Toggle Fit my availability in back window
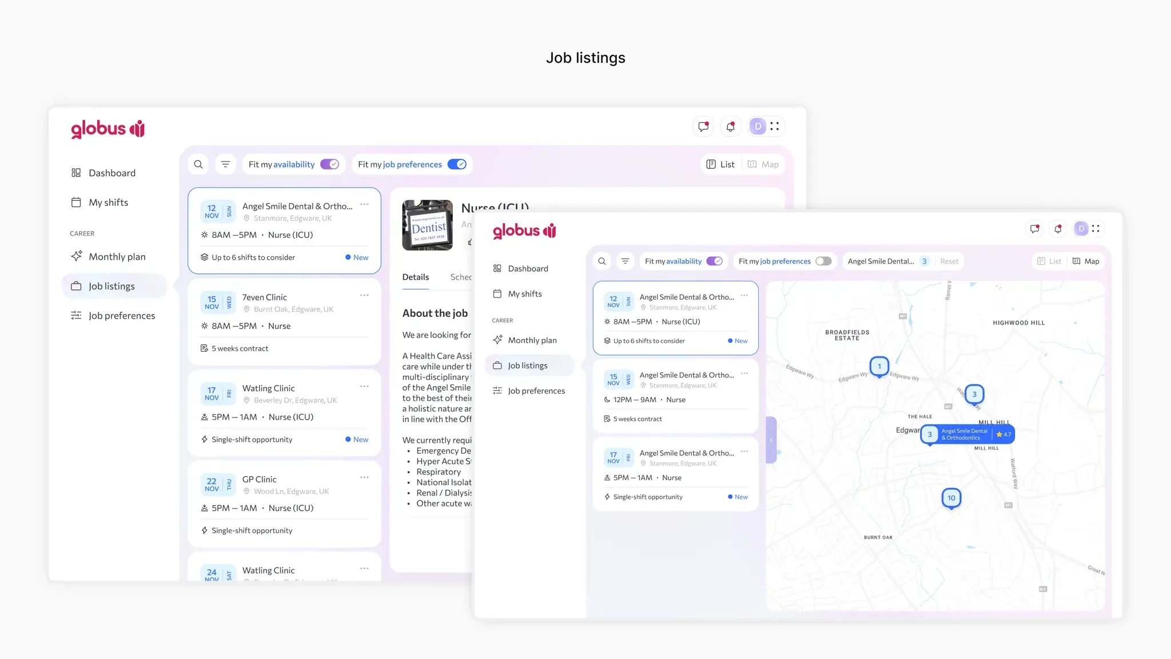The height and width of the screenshot is (659, 1171). [329, 165]
